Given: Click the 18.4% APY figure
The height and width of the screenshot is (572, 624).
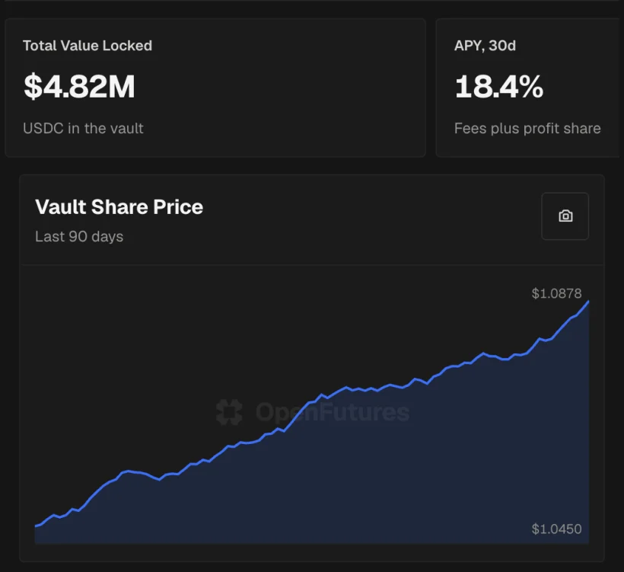Looking at the screenshot, I should coord(499,86).
